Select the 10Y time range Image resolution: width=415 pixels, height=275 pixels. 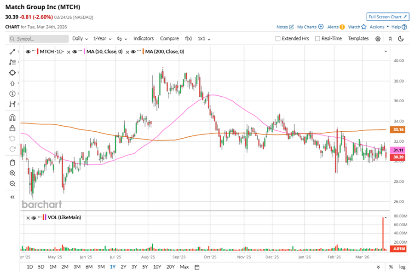pos(157,267)
